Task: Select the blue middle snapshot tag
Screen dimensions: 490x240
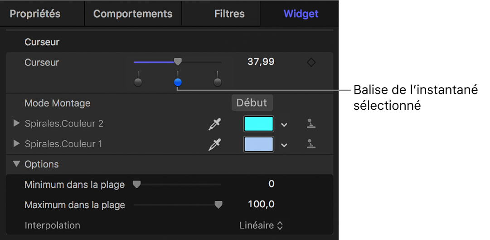Action: 178,82
